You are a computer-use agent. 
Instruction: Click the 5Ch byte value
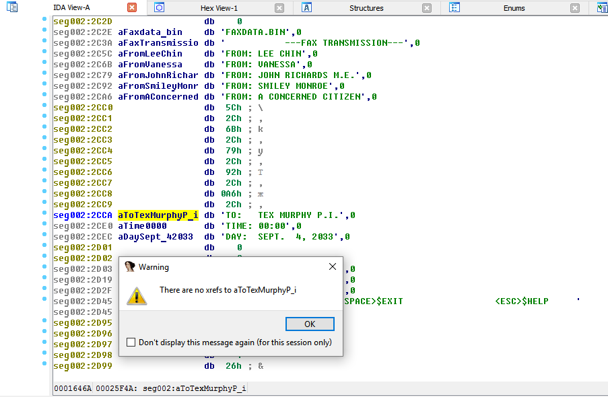pyautogui.click(x=234, y=108)
